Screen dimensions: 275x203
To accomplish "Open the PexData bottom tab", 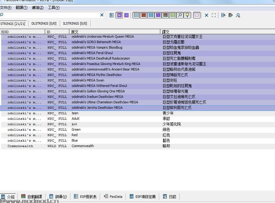I will (113, 197).
